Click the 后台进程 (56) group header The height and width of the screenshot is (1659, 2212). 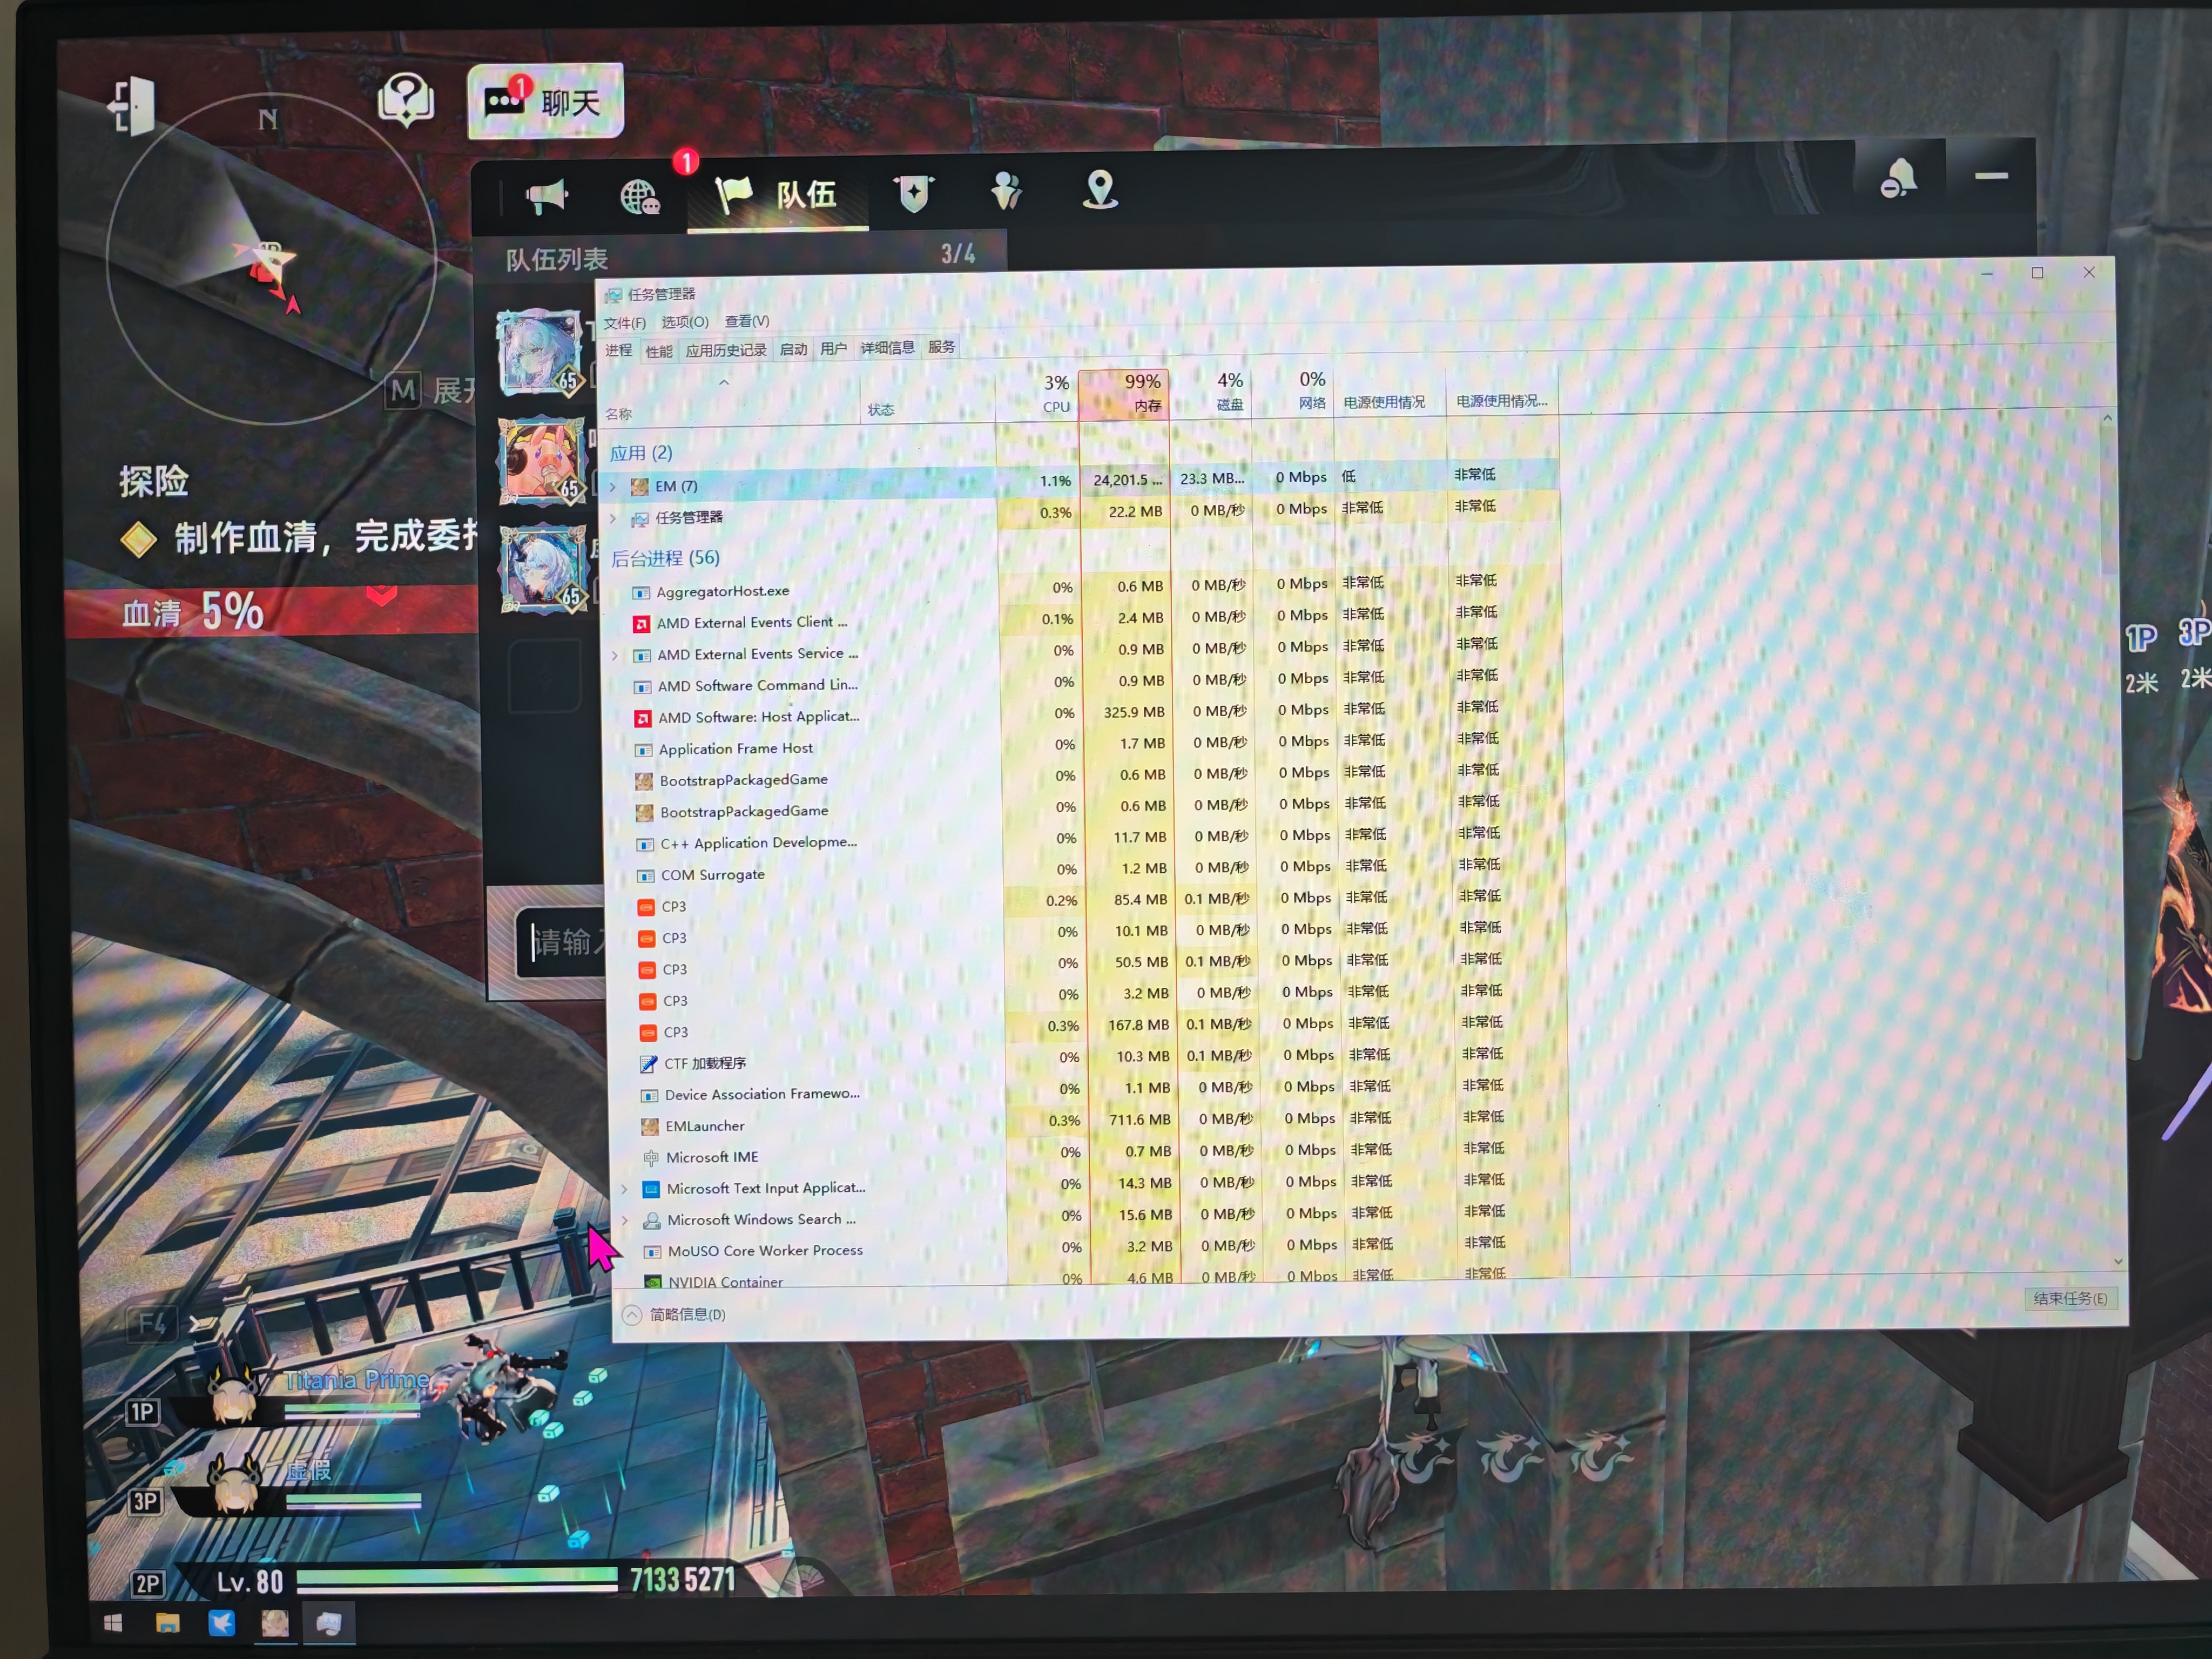[665, 559]
